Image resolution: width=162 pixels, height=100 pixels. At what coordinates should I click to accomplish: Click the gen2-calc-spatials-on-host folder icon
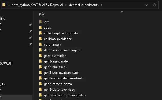point(40,78)
